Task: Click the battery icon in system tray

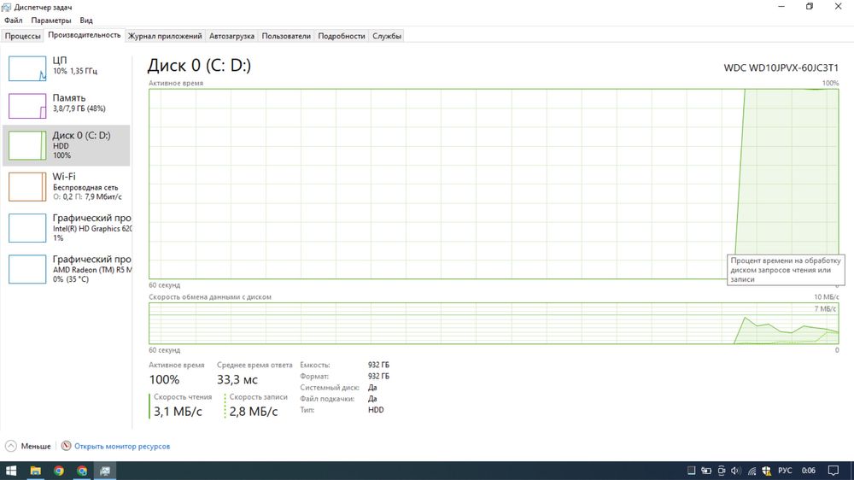Action: [706, 471]
